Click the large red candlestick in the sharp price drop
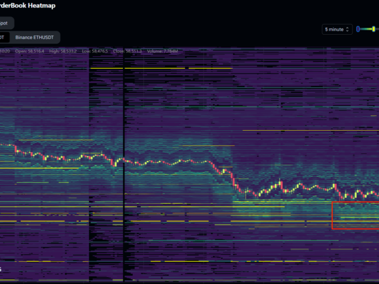379x284 pixels. point(234,182)
